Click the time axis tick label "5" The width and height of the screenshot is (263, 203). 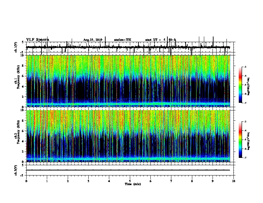point(130,181)
